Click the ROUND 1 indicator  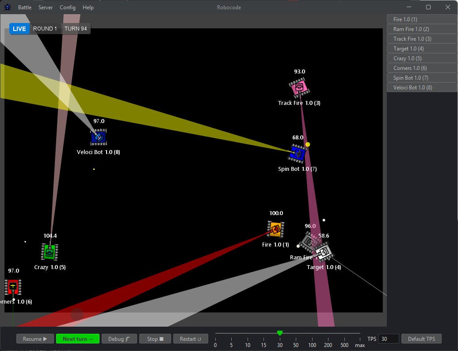[45, 29]
